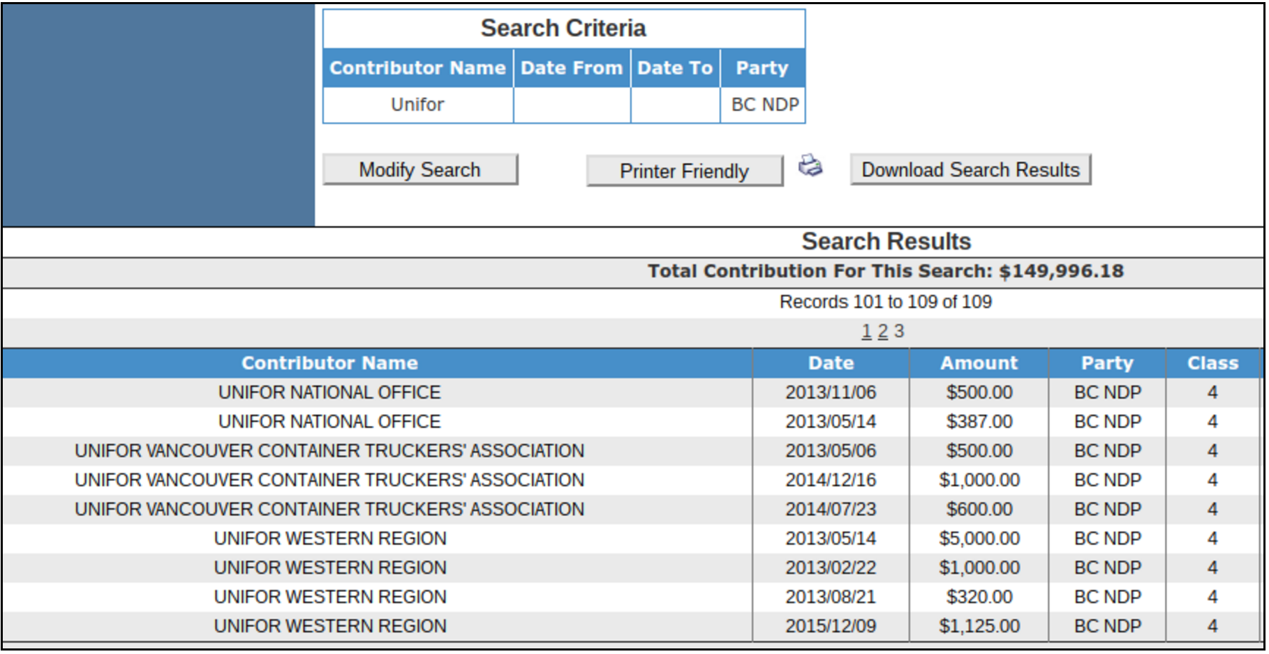Click Truckers' Association row dated 2013/05/06
The height and width of the screenshot is (654, 1269).
tap(329, 451)
